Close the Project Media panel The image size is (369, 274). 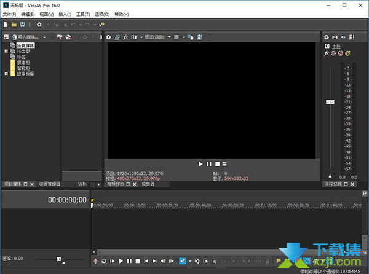point(32,184)
